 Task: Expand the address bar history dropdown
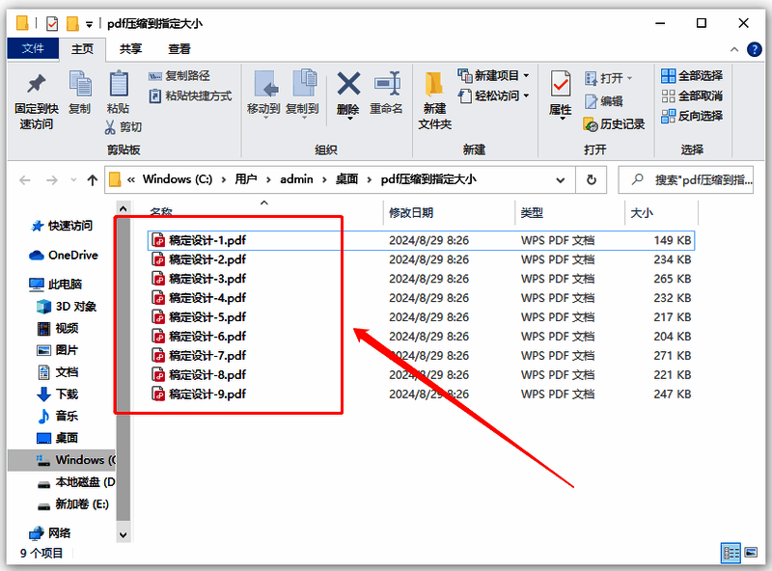coord(561,179)
